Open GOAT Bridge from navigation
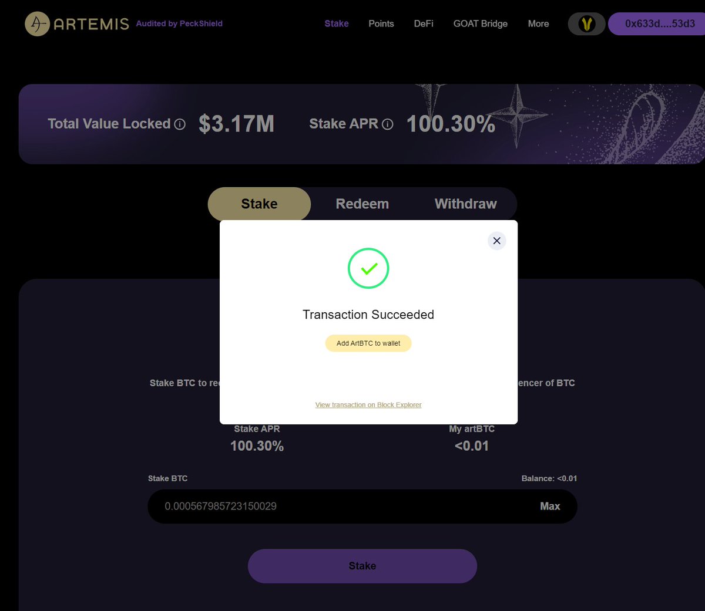 (481, 23)
